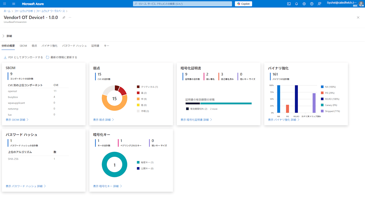Click the SHA-256 algorithm row
The image size is (365, 205).
[x=38, y=159]
